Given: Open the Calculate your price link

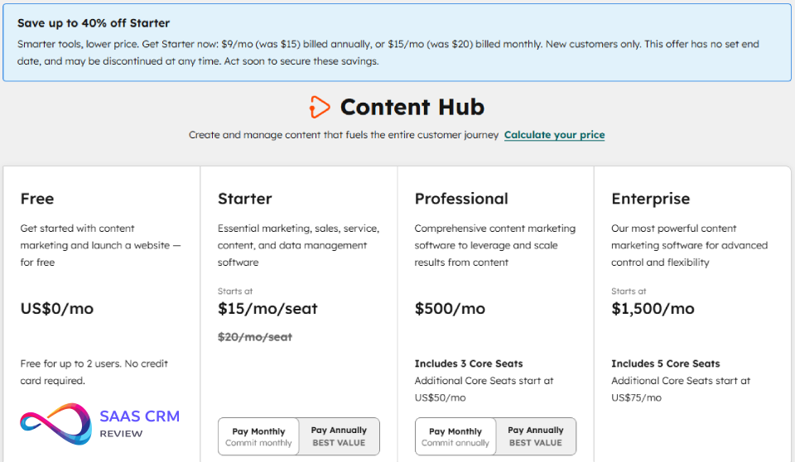Looking at the screenshot, I should (x=554, y=135).
